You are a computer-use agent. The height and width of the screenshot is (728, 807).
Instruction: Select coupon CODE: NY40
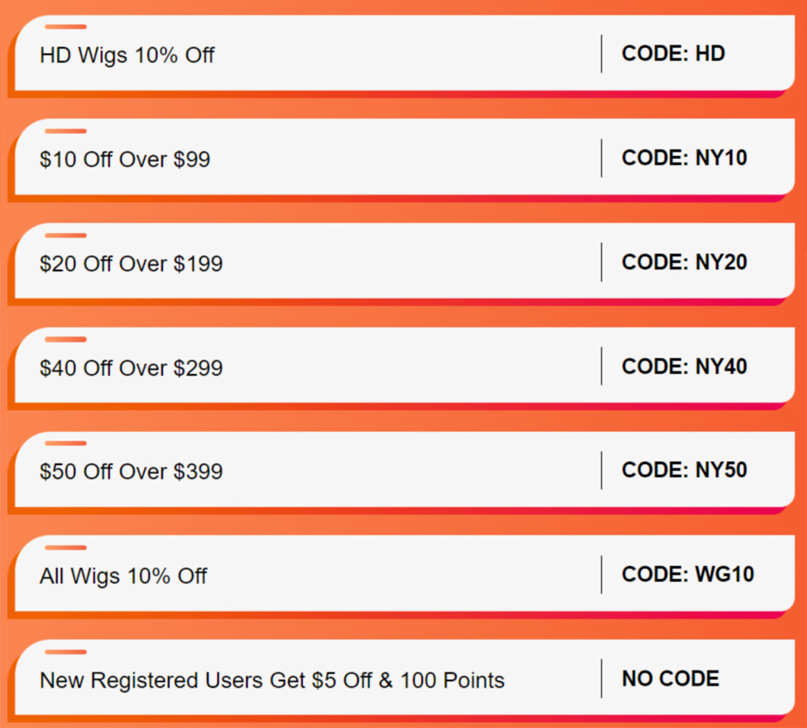coord(684,367)
